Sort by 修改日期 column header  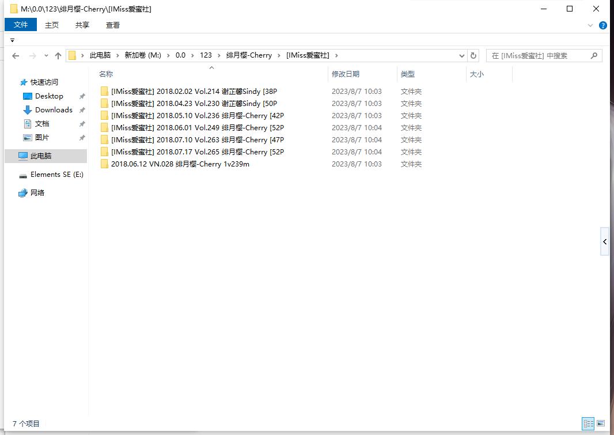click(x=346, y=74)
